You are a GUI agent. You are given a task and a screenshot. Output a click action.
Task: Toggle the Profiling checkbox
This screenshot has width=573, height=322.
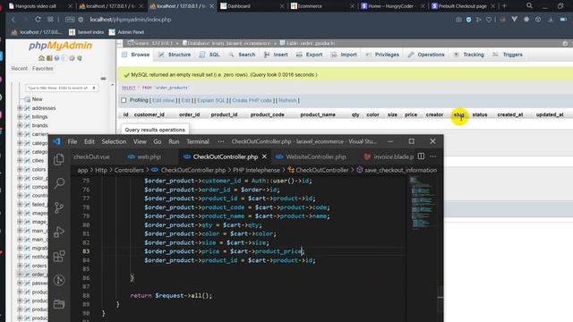coord(124,100)
